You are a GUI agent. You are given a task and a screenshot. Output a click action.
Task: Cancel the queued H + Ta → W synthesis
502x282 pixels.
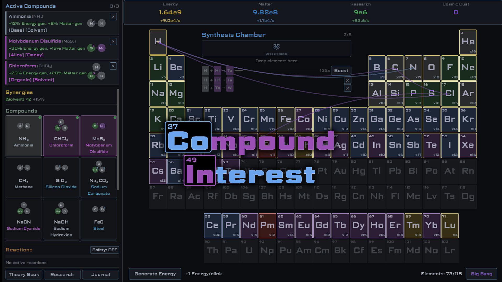tap(347, 88)
